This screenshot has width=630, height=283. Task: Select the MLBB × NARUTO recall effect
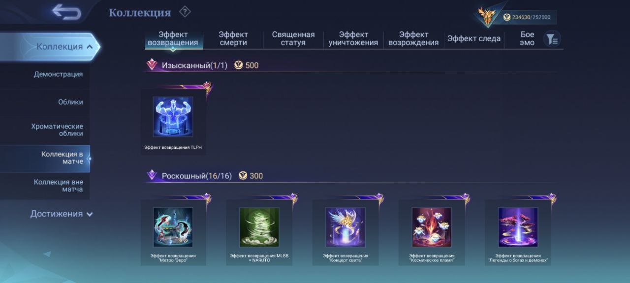[x=259, y=227]
